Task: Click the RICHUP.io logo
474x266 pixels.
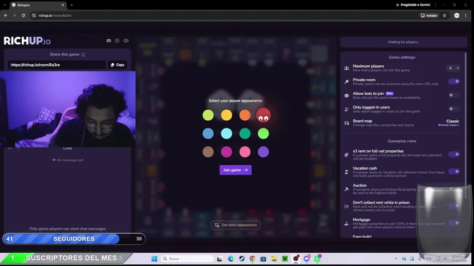Action: coord(27,41)
